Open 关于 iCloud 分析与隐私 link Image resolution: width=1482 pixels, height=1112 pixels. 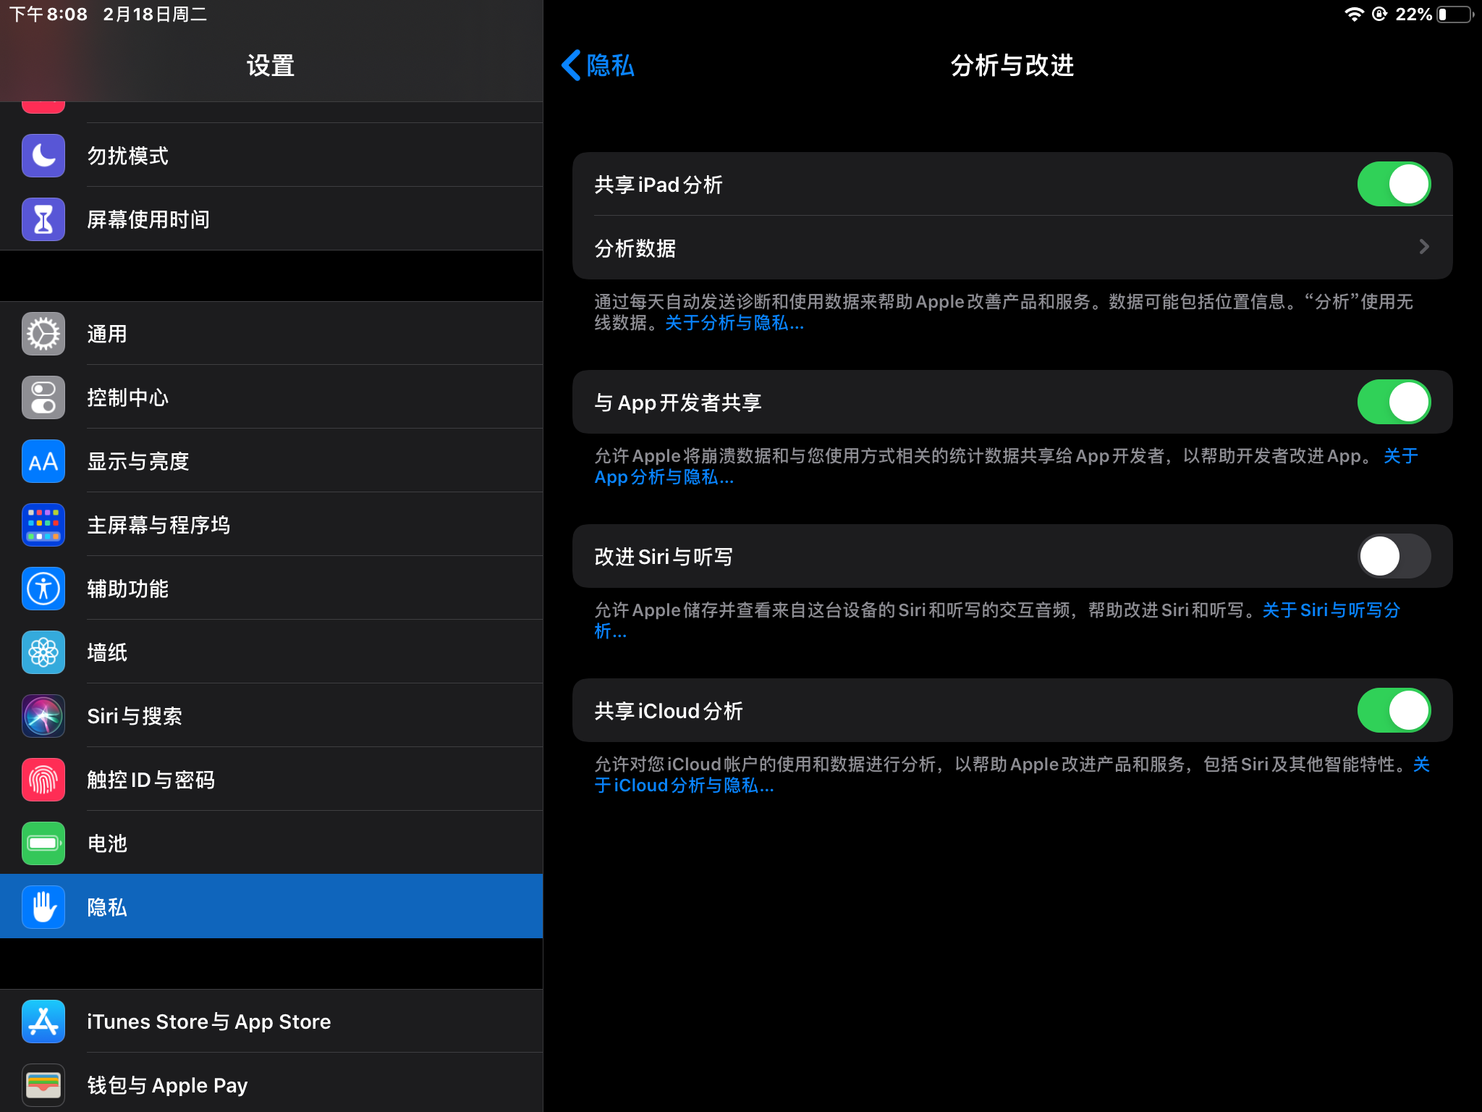(685, 785)
